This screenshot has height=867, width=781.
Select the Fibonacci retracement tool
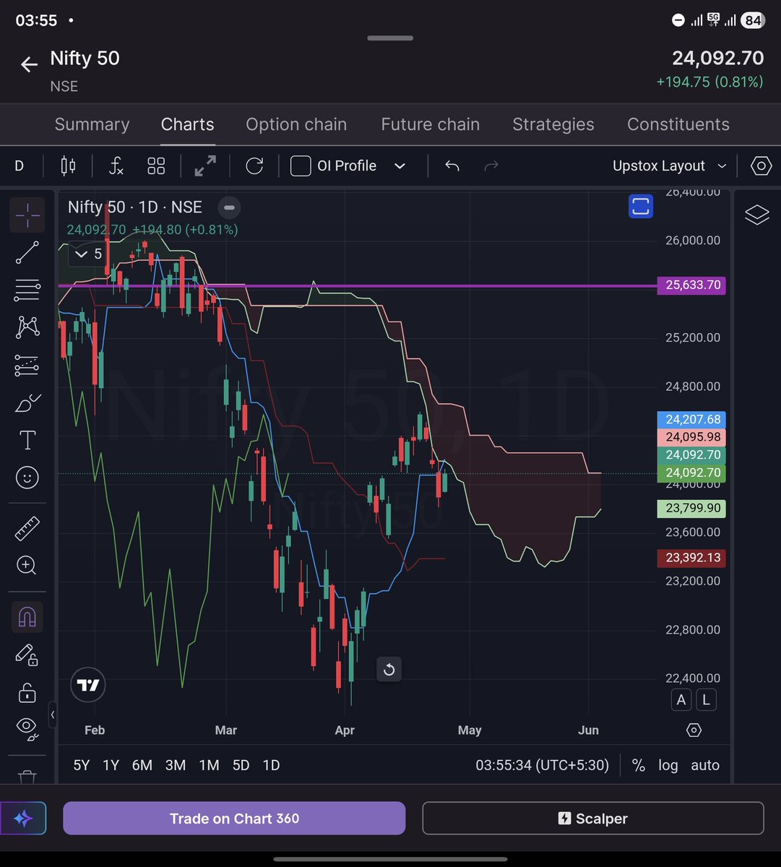[27, 290]
